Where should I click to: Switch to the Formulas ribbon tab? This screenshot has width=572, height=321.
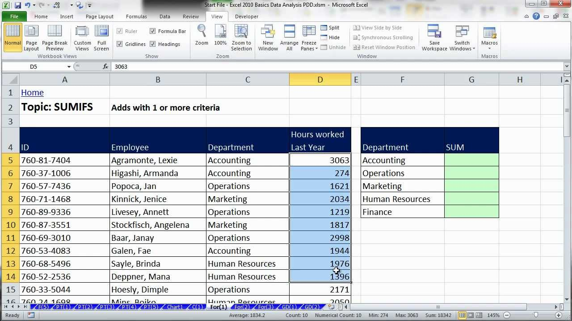coord(136,16)
